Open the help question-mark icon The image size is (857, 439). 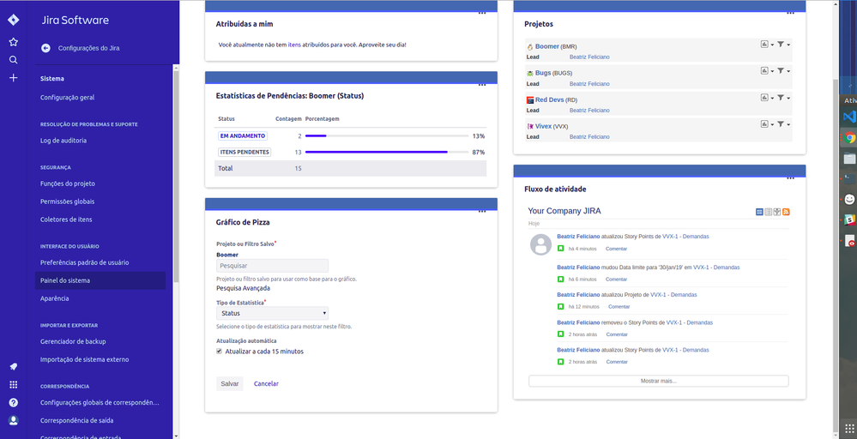13,402
